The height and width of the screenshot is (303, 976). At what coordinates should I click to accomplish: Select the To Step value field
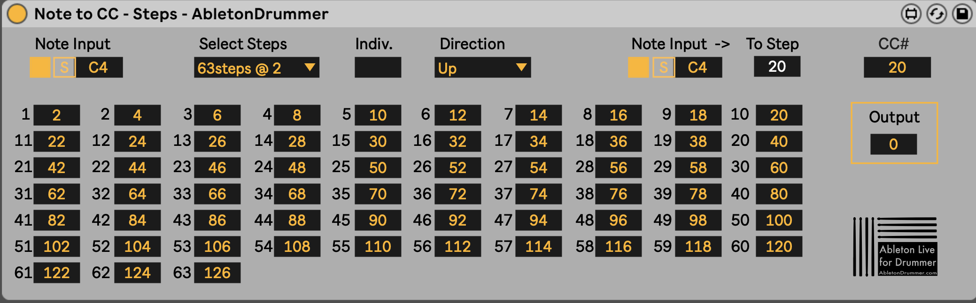pos(777,67)
